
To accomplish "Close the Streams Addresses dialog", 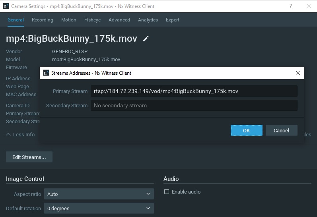I will pos(298,73).
